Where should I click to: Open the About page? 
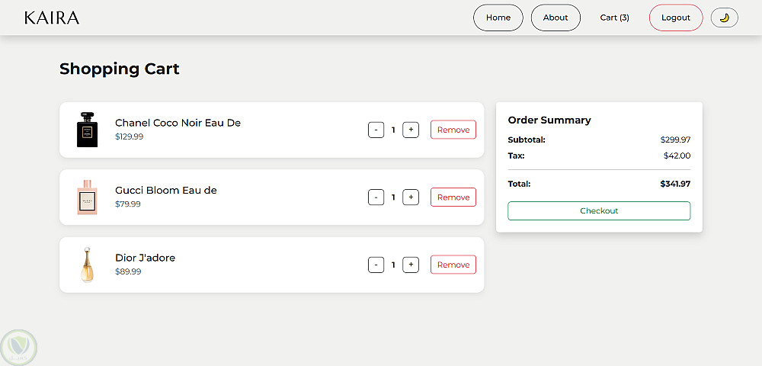555,18
